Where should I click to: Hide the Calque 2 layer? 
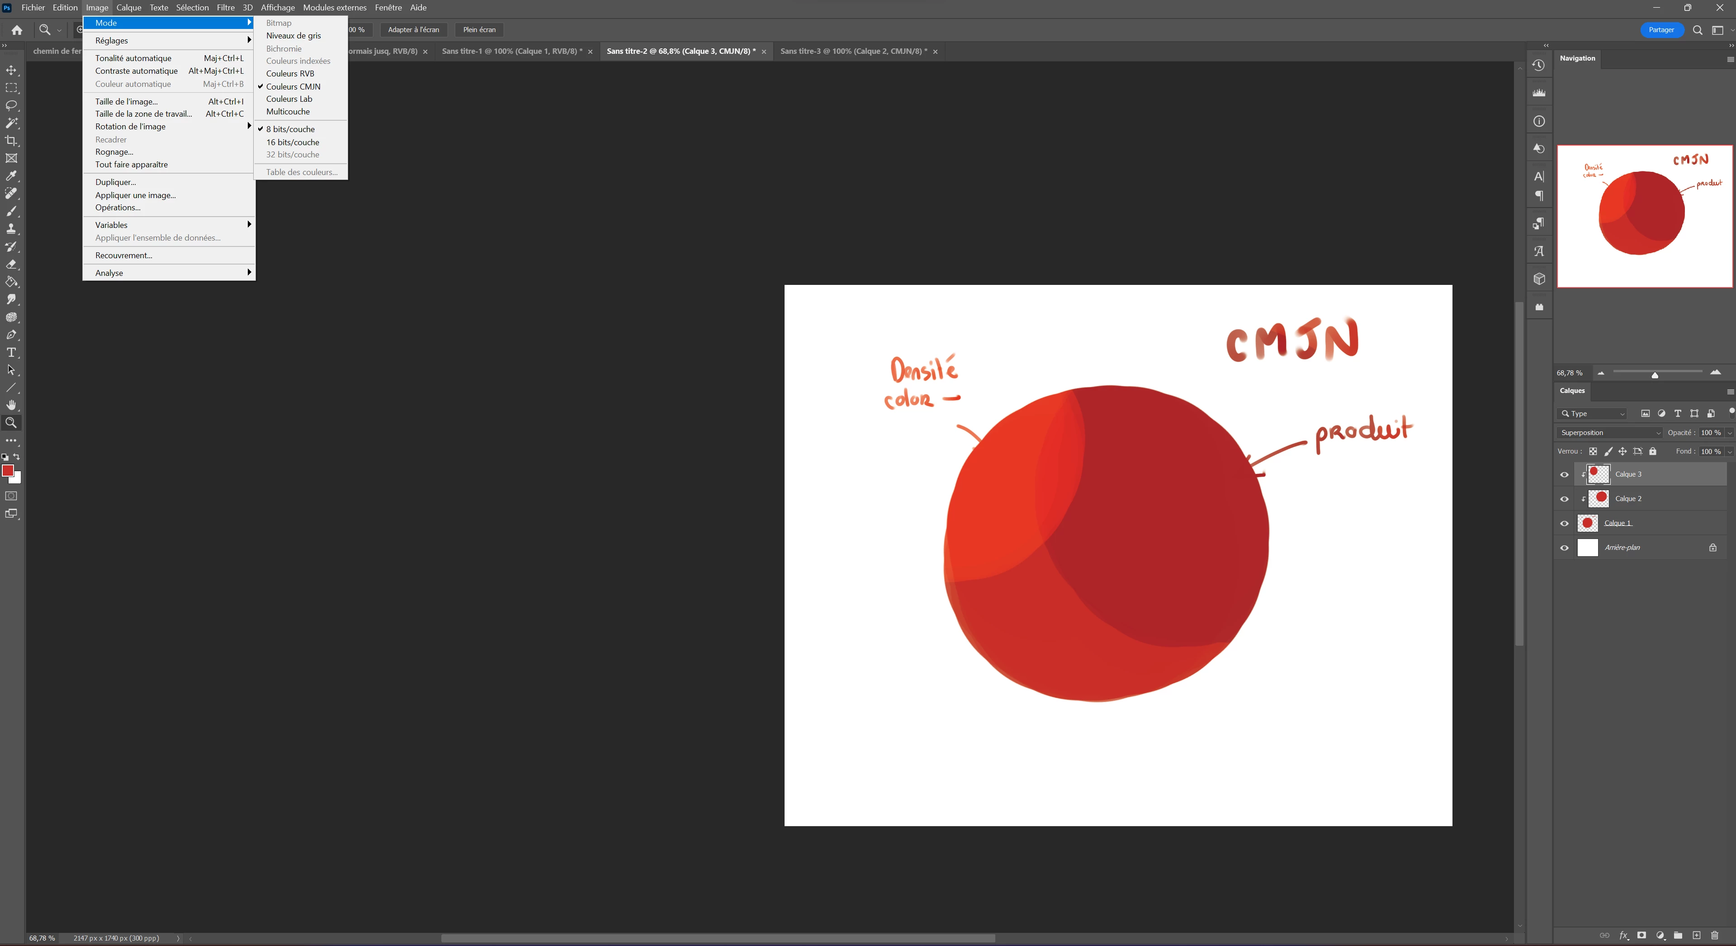[x=1564, y=499]
